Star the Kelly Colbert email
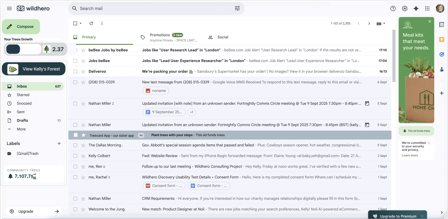448x219 pixels. coord(83,156)
